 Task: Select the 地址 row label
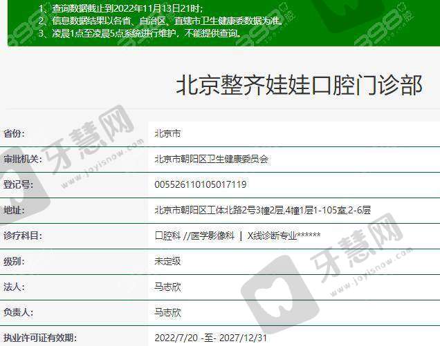tap(14, 210)
